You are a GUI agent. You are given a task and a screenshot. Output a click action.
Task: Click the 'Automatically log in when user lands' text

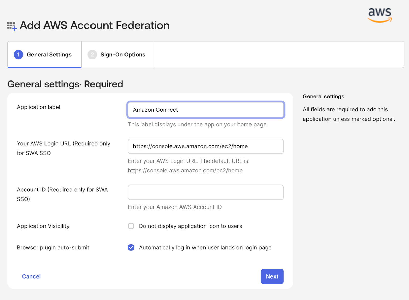click(205, 248)
